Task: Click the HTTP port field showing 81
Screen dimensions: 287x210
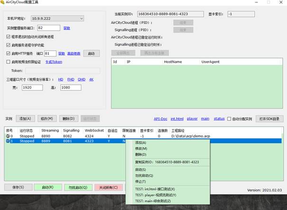Action: tap(50, 53)
